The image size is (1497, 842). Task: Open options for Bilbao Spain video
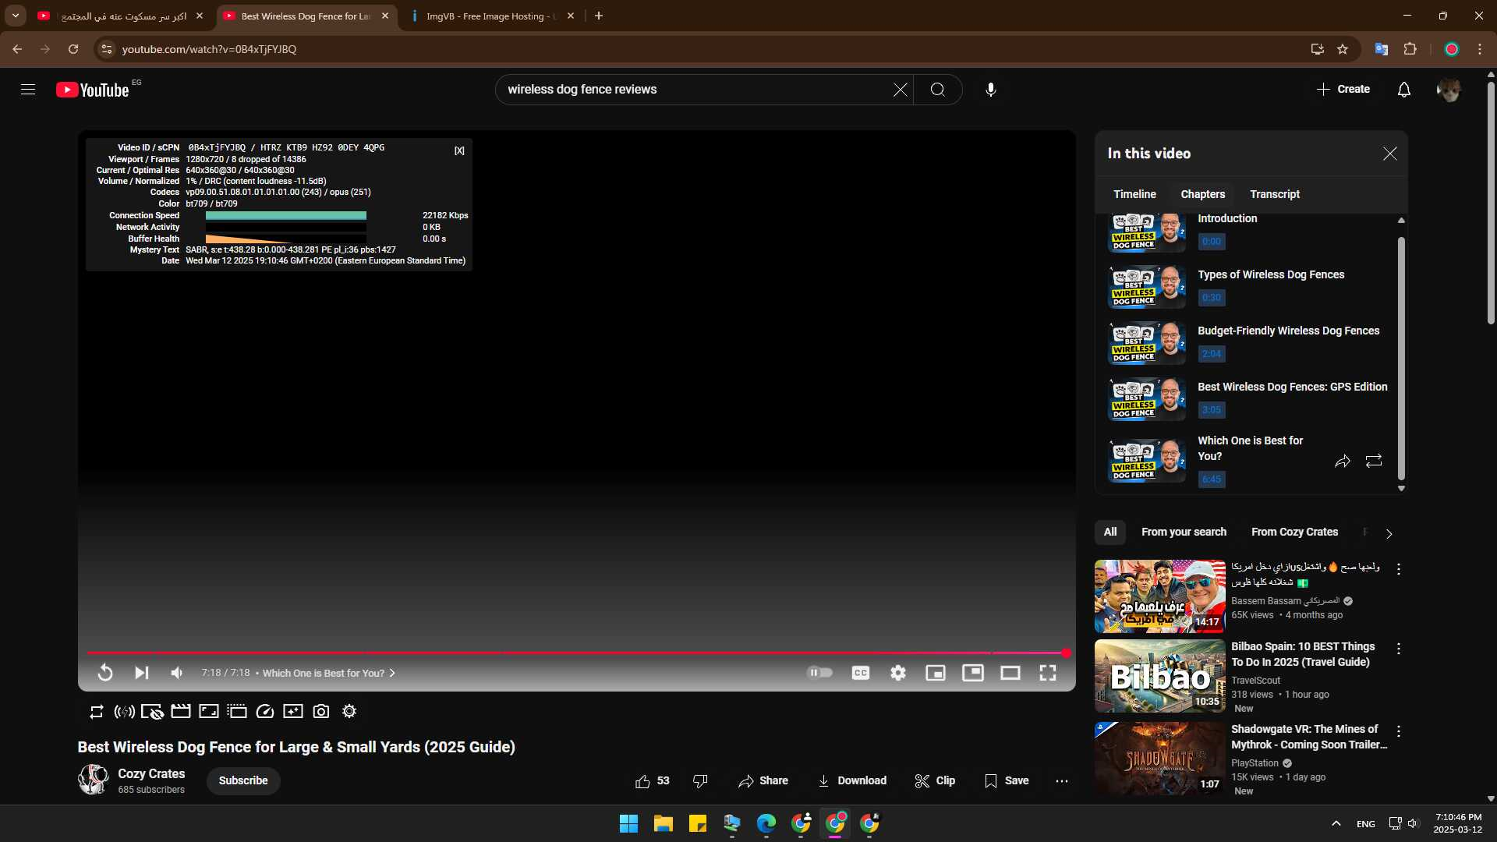(1399, 649)
